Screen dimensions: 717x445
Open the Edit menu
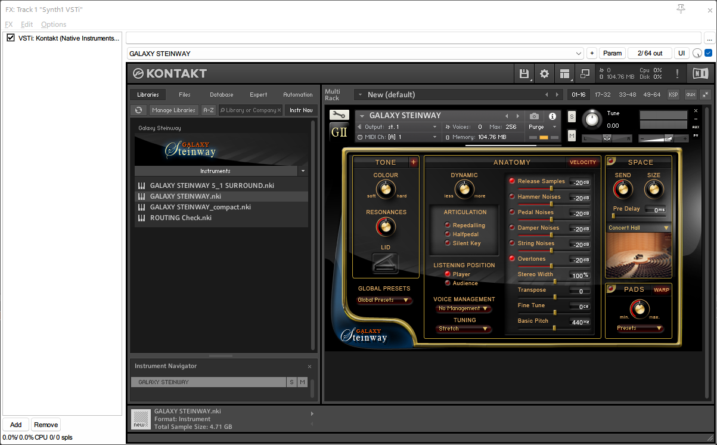click(x=27, y=24)
